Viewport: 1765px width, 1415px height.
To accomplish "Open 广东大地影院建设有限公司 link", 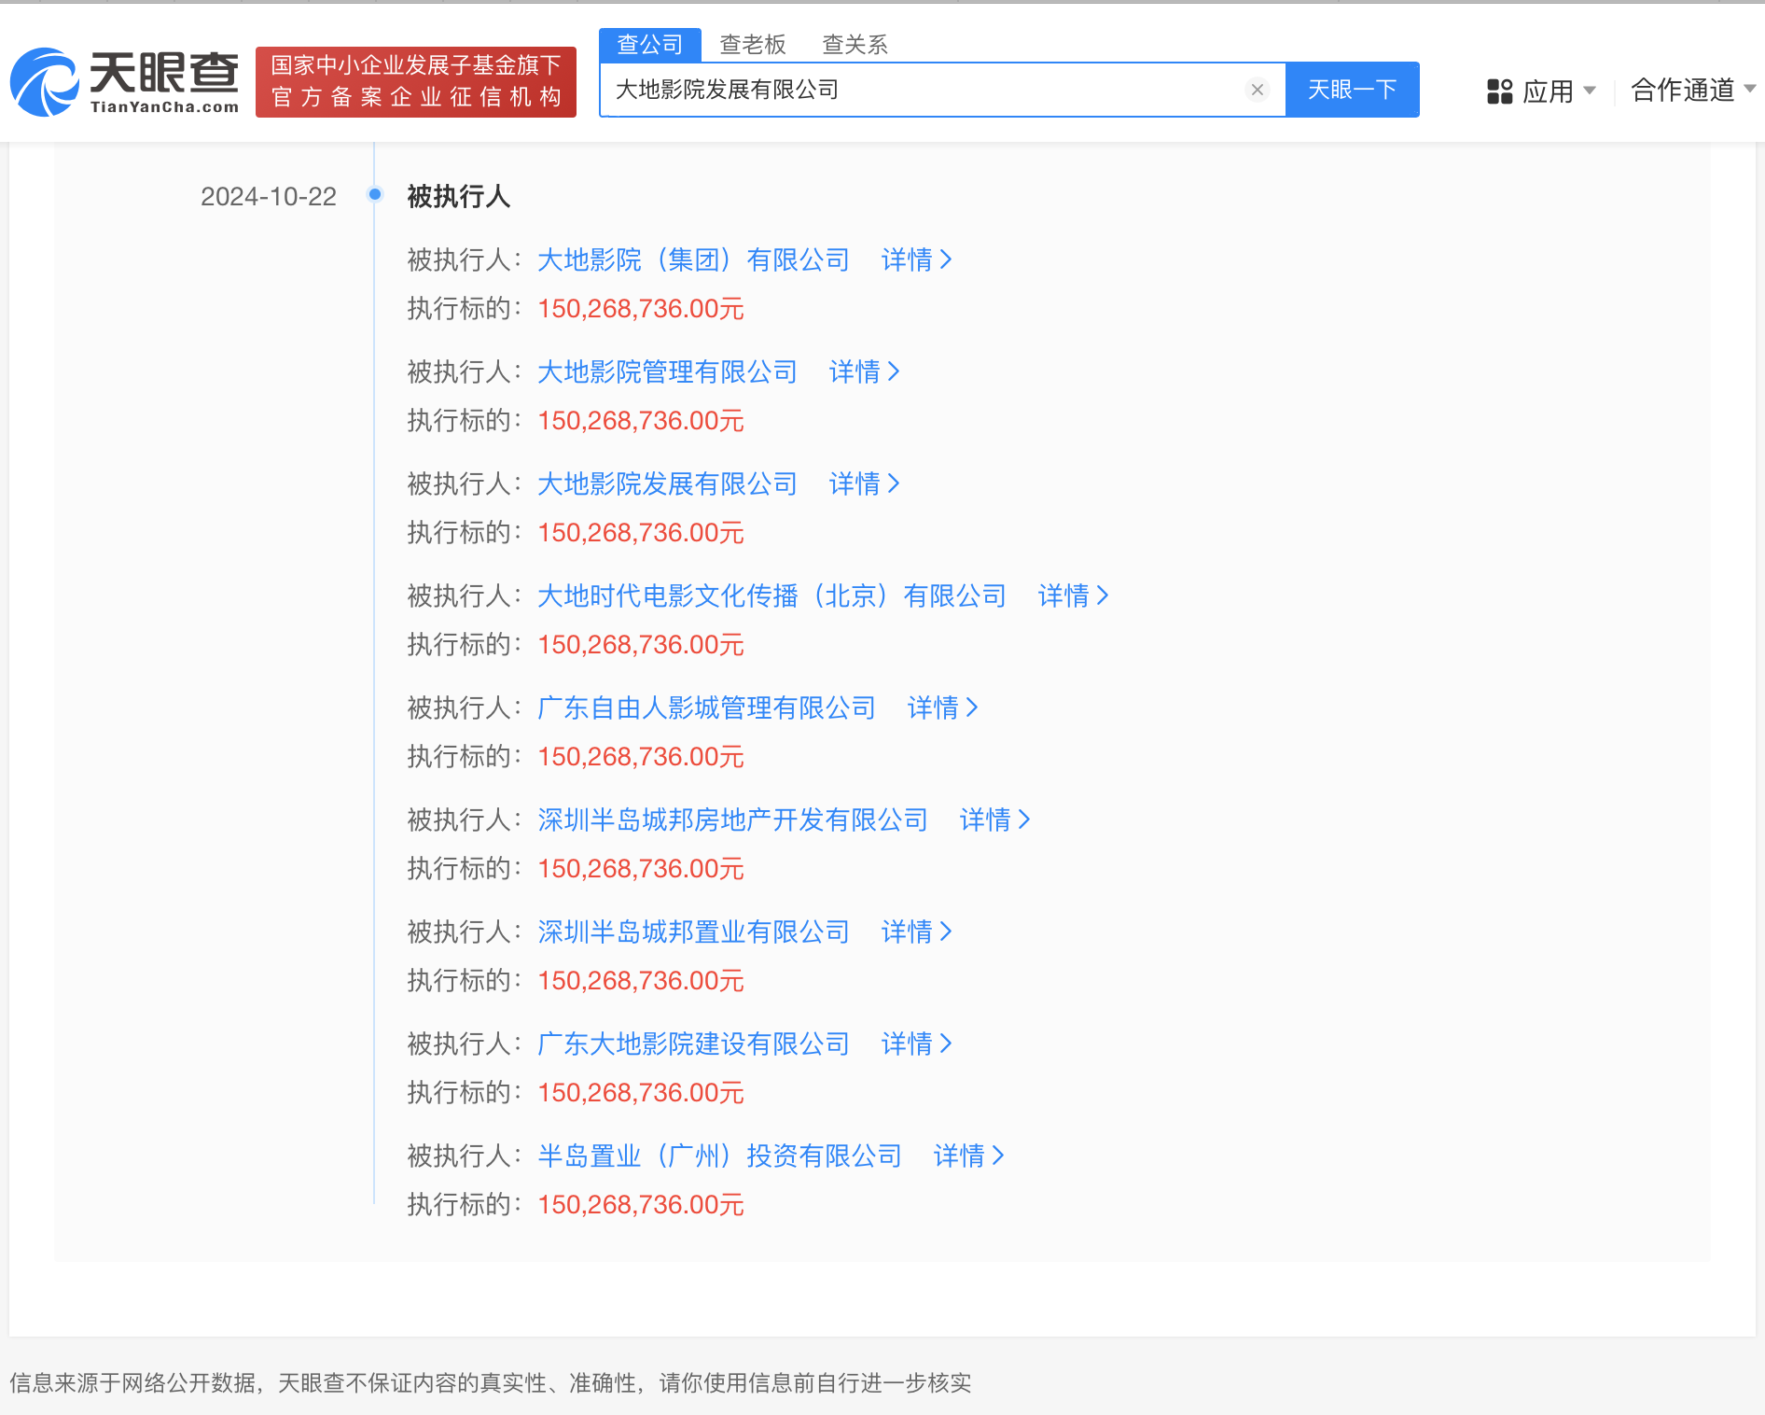I will pos(693,1044).
